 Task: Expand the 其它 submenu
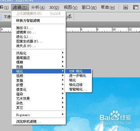coord(39,107)
